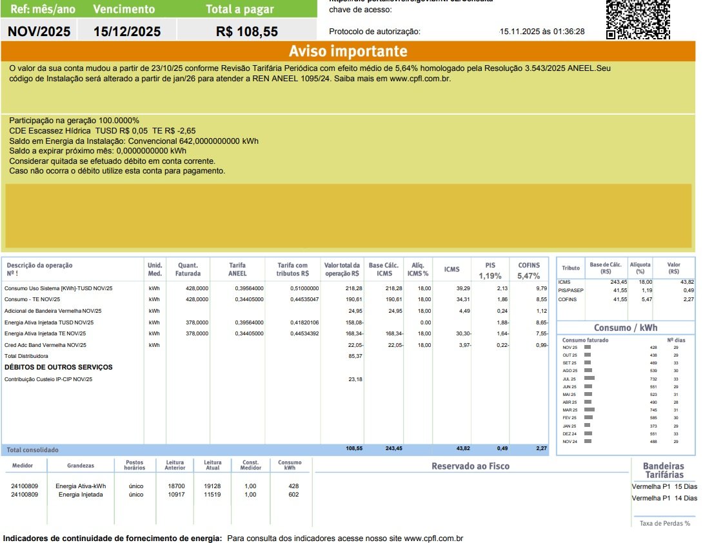Screen dimensions: 703x543
Task: Click the MAR 25 consumption bar
Action: (589, 410)
